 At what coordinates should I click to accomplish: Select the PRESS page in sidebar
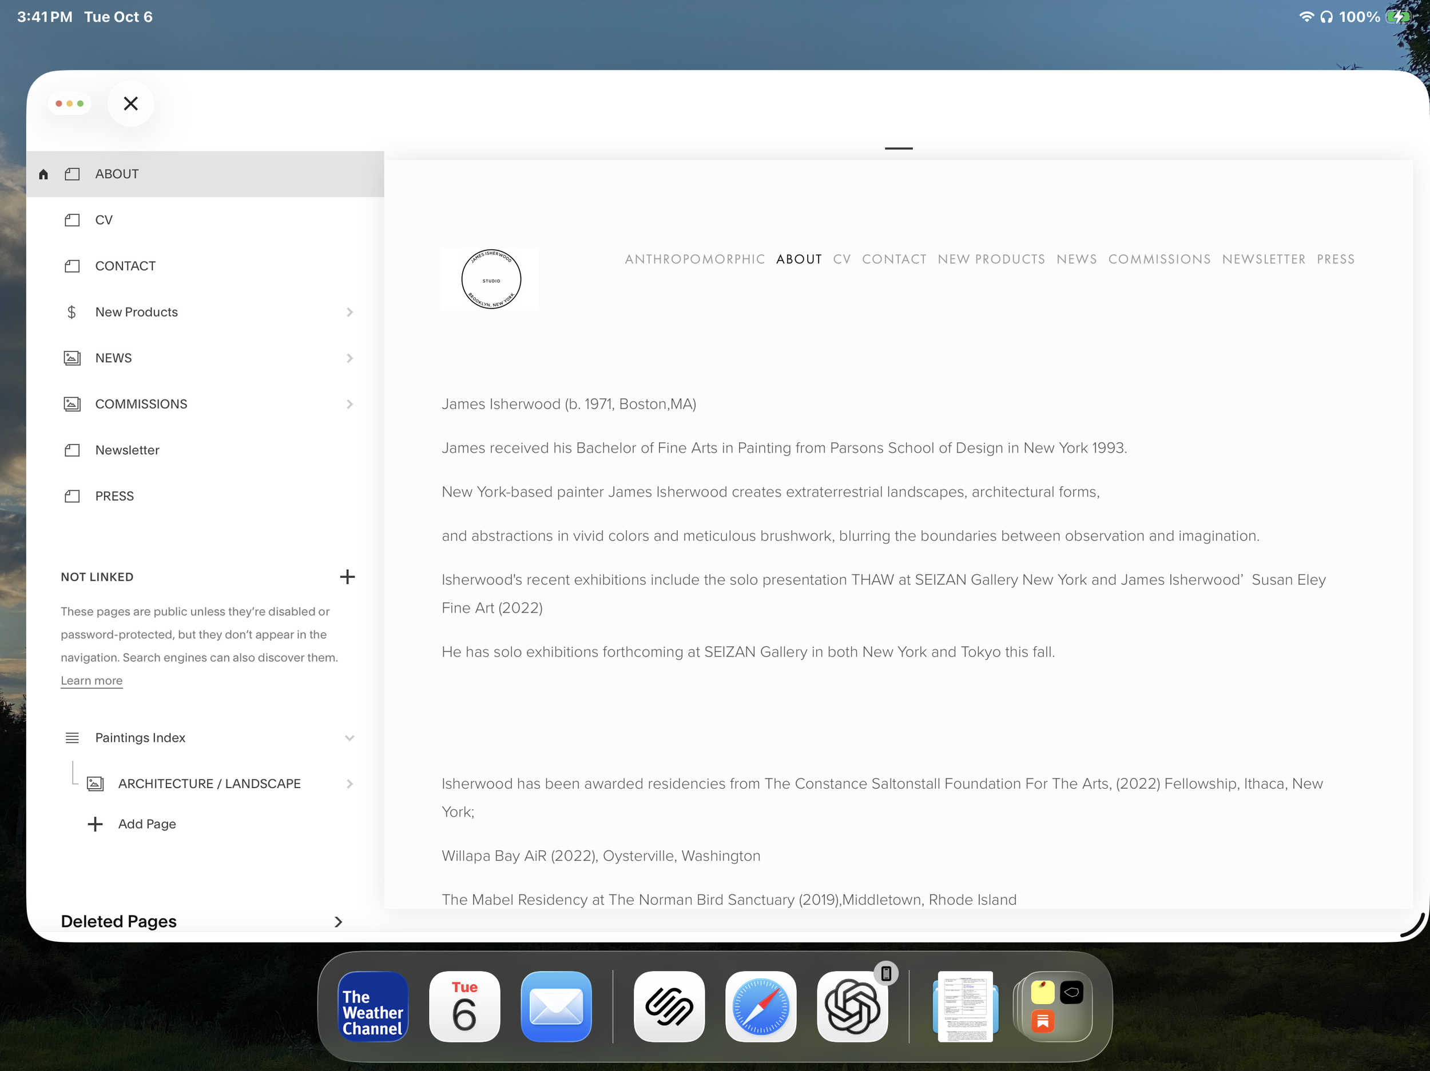[x=205, y=496]
